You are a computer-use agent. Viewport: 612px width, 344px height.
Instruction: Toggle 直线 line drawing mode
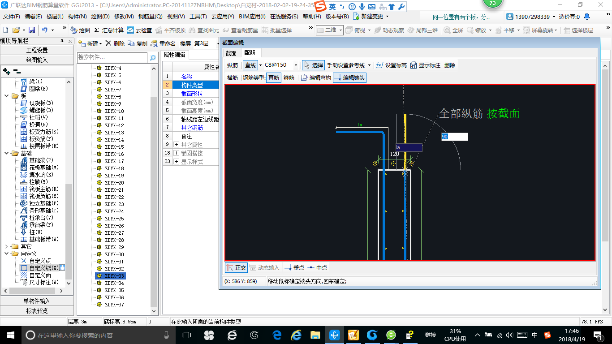(250, 65)
